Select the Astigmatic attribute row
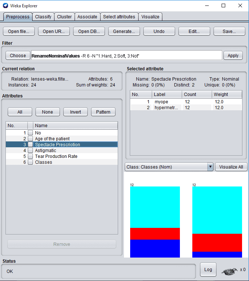Image resolution: width=249 pixels, height=281 pixels. (62, 150)
